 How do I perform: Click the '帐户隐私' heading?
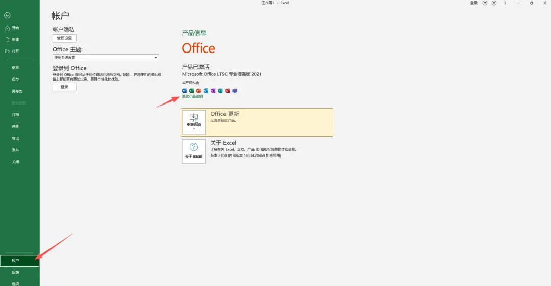(64, 30)
